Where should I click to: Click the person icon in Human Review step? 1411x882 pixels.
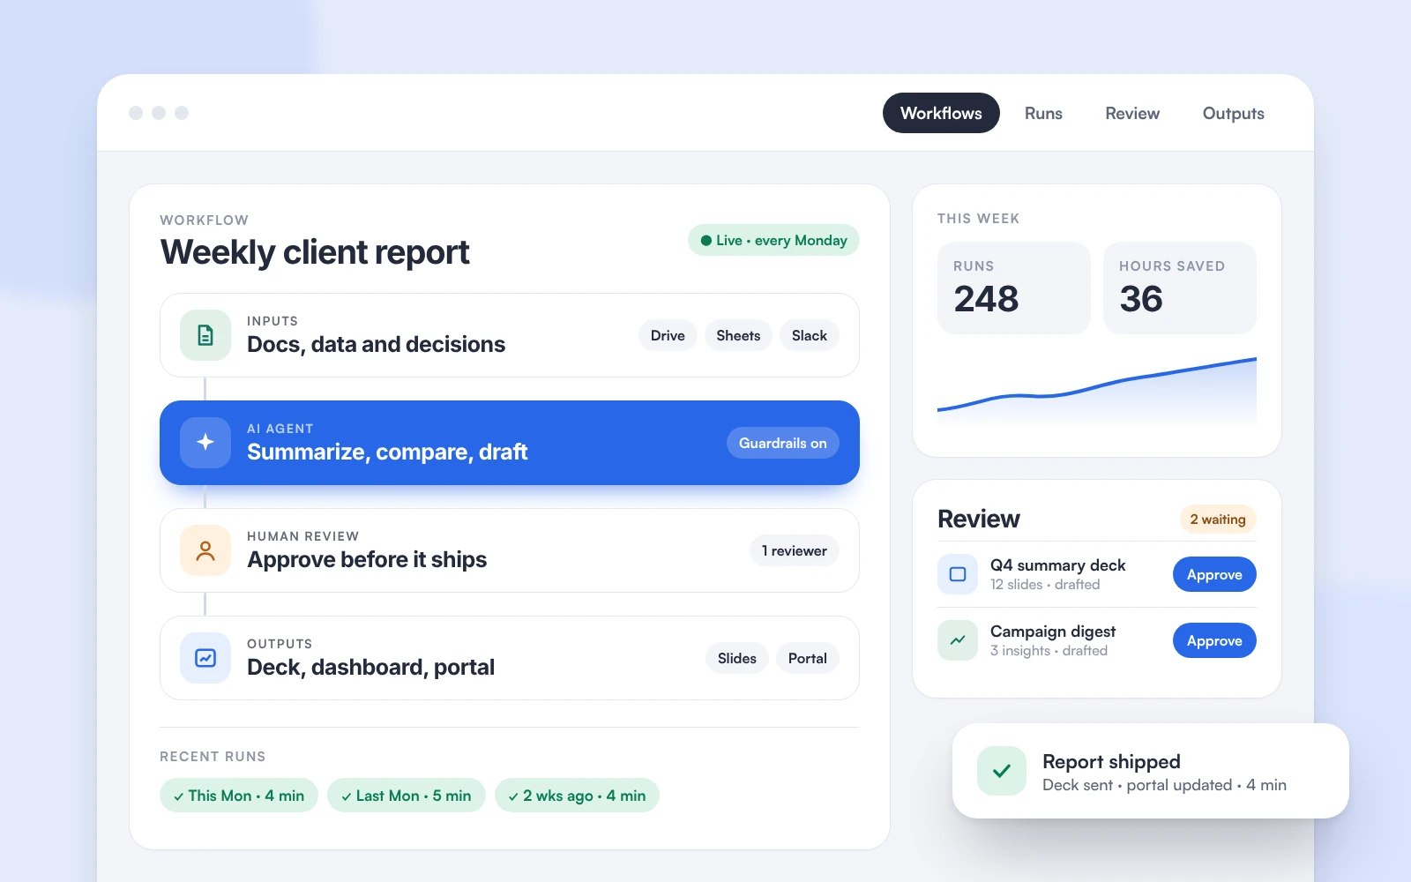[x=205, y=550]
